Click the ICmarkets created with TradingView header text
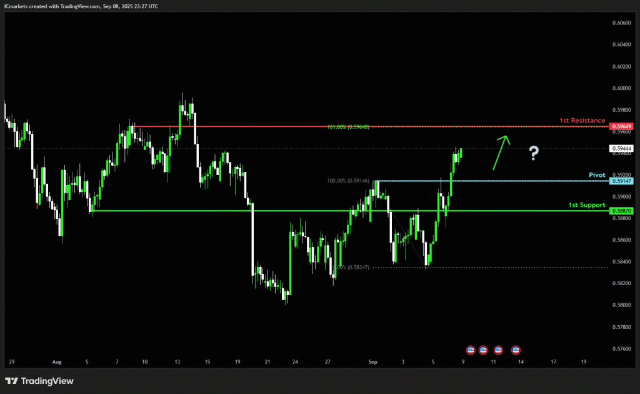Image resolution: width=640 pixels, height=394 pixels. point(81,6)
